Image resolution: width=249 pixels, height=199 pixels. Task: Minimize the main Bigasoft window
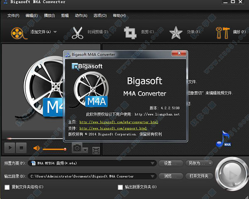(225, 2)
